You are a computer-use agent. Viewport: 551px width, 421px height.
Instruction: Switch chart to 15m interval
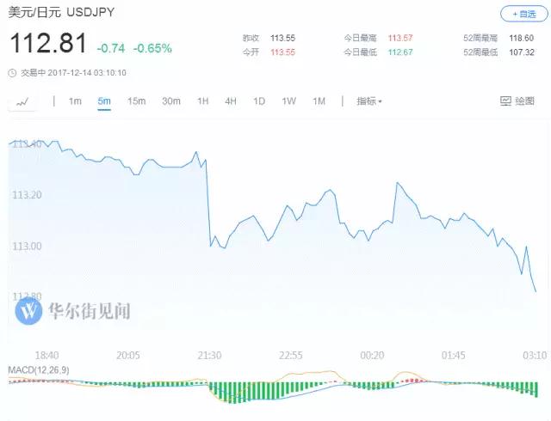tap(136, 101)
